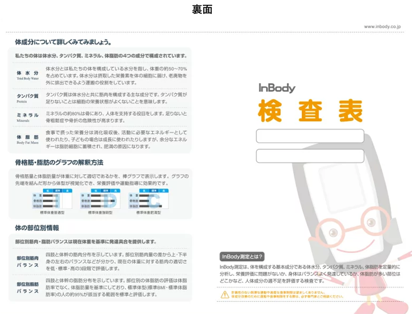The image size is (412, 314).
Task: Click the orange warning text beside triangle
Action: click(x=288, y=294)
